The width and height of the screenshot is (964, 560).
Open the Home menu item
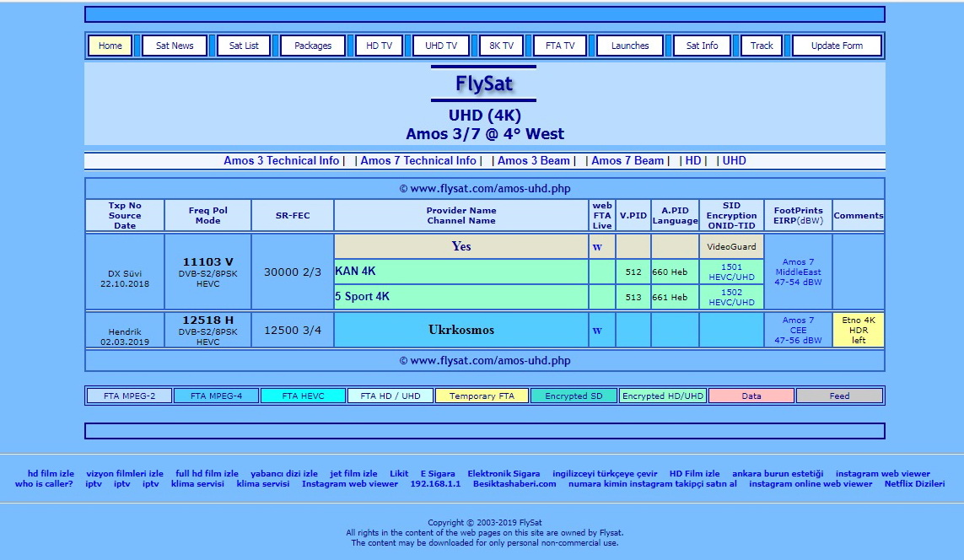[x=110, y=46]
